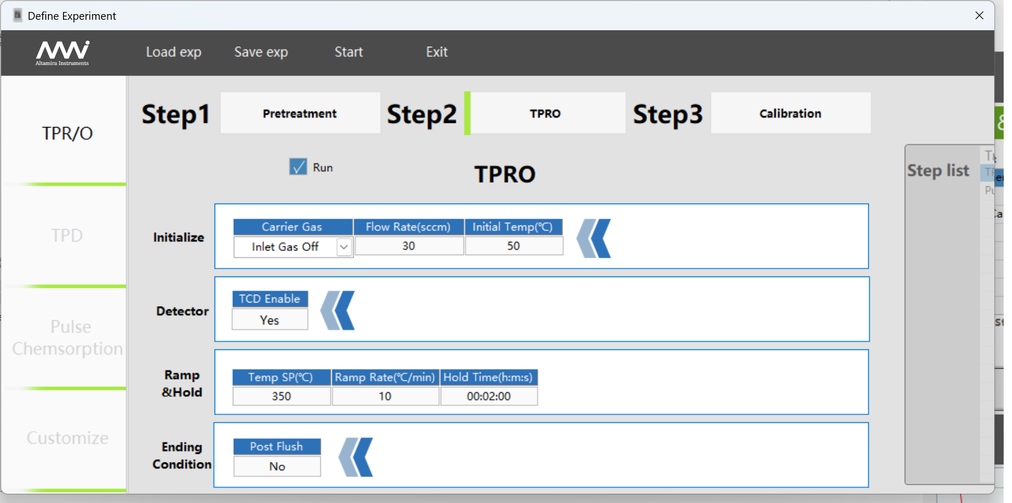Screen dimensions: 1012x503
Task: Click the Flow Rate value field
Action: [408, 246]
